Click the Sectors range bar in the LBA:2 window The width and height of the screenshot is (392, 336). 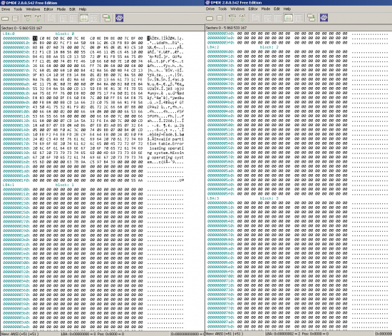coord(298,28)
